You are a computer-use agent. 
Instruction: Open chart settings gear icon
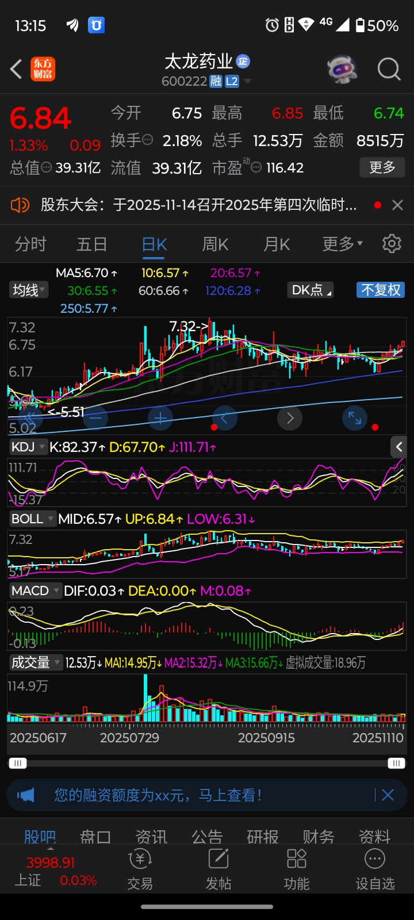pyautogui.click(x=392, y=244)
